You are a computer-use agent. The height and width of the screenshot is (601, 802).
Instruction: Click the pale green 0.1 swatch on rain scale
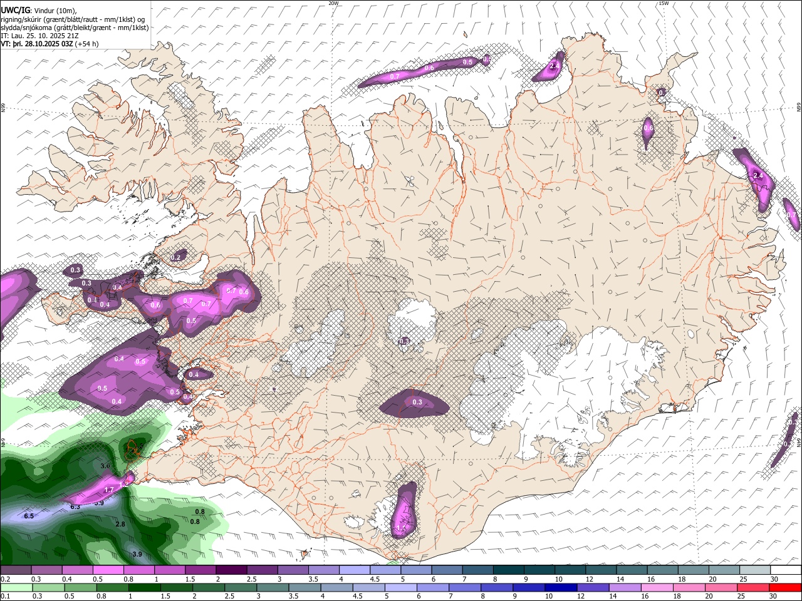16,587
